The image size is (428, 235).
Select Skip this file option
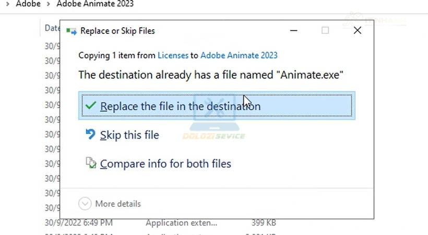(x=129, y=135)
